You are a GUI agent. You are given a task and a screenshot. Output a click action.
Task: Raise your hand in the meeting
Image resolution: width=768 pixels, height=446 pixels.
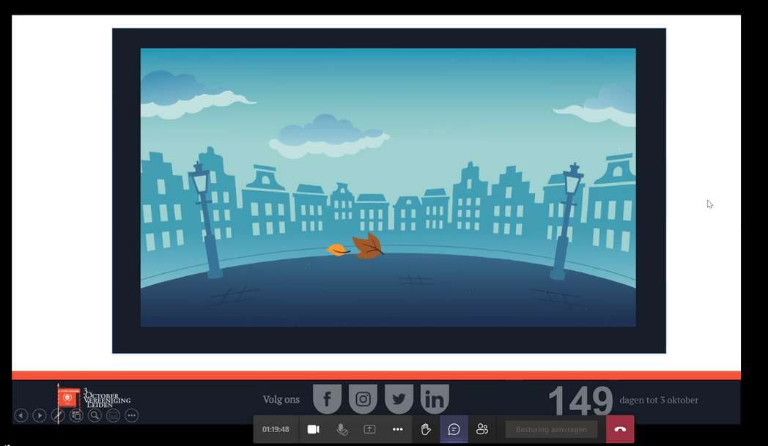(x=426, y=429)
